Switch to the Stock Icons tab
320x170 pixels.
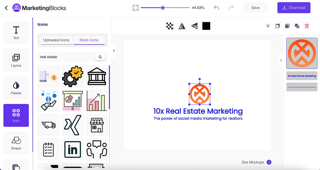(89, 40)
